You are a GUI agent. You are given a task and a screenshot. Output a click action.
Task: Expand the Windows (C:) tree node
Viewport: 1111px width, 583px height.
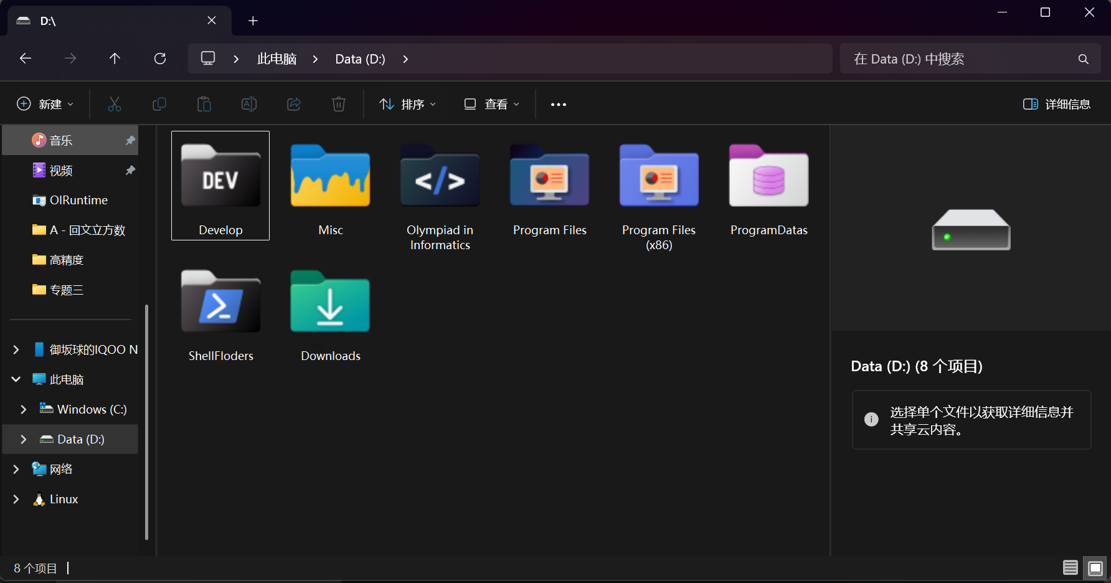24,409
